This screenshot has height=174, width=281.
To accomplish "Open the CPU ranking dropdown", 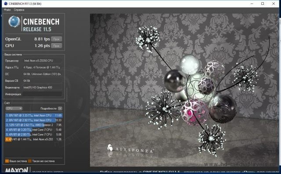I will pyautogui.click(x=14, y=109).
